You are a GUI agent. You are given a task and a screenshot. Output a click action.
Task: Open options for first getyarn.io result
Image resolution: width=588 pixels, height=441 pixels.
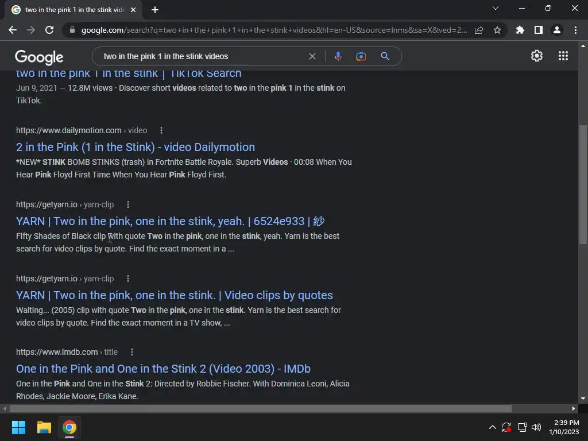tap(128, 204)
